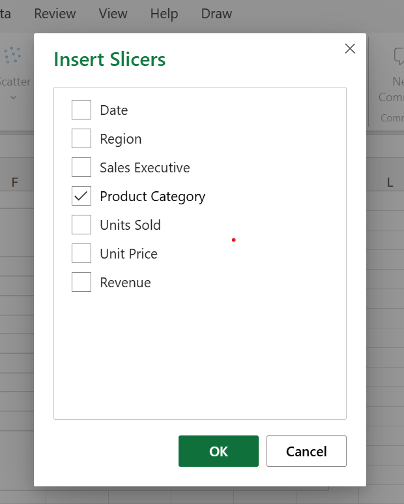Confirm slicers with the OK button

click(x=218, y=451)
